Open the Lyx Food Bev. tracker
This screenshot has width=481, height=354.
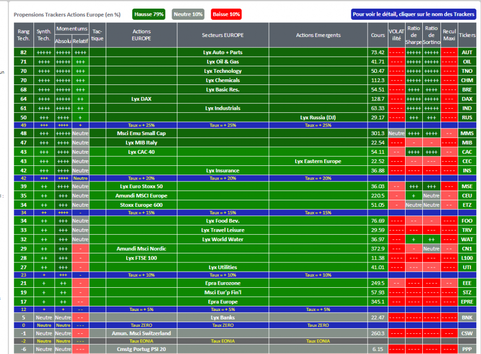223,220
